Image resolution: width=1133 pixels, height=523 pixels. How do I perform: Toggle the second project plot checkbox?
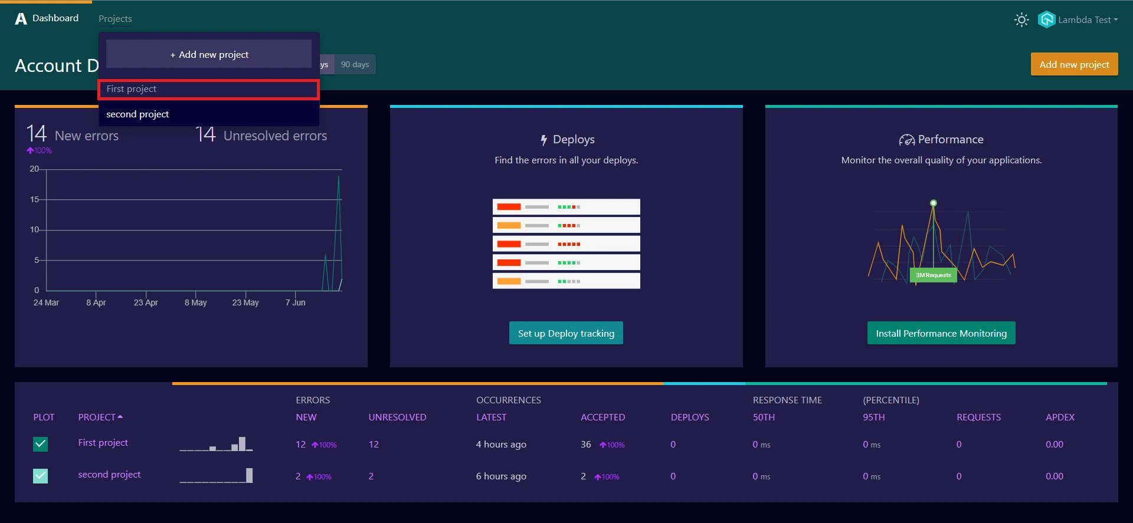pyautogui.click(x=41, y=476)
